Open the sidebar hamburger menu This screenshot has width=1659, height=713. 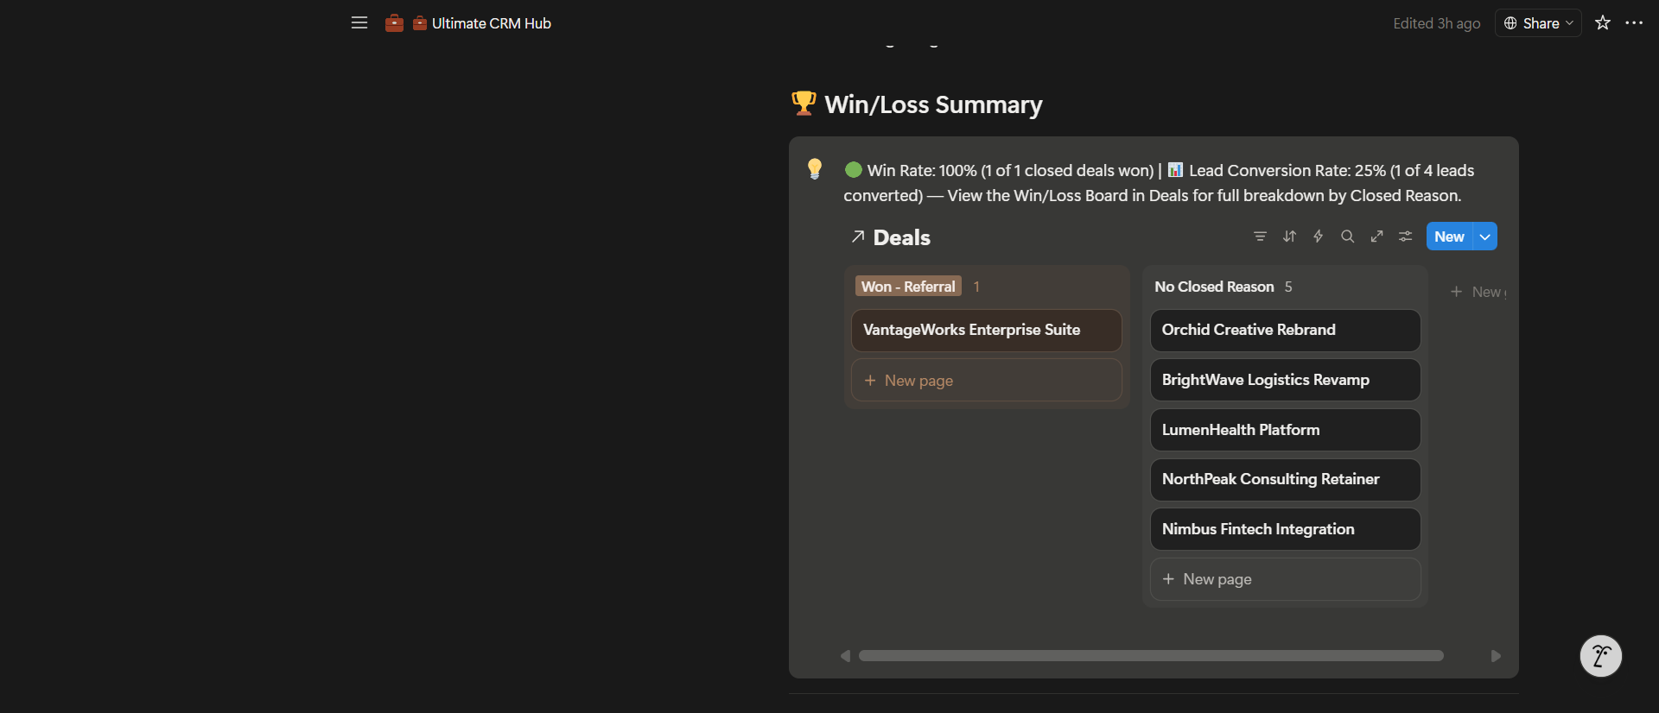pyautogui.click(x=359, y=23)
